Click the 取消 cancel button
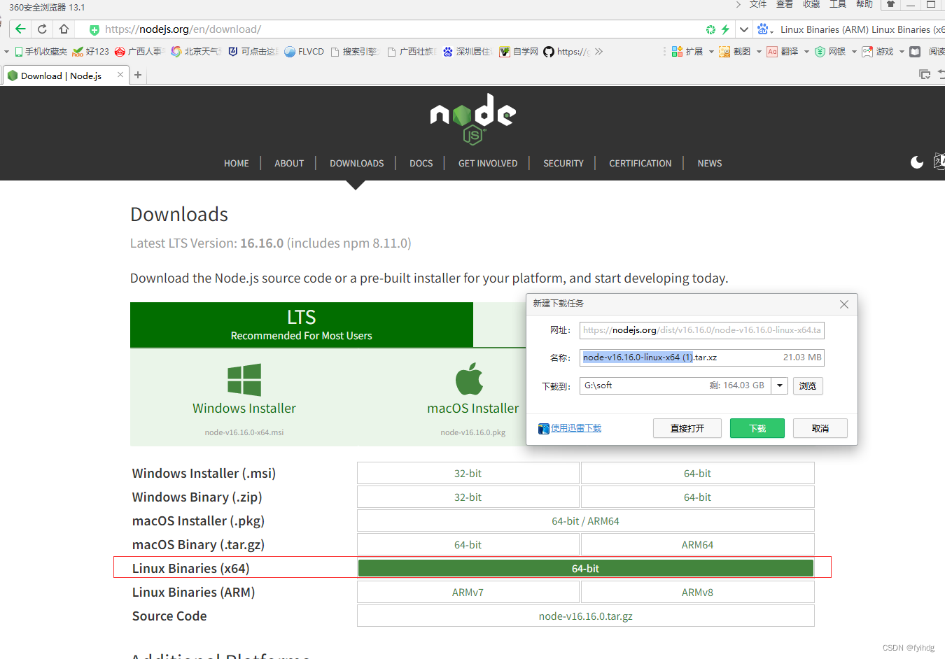The height and width of the screenshot is (659, 945). pos(820,428)
